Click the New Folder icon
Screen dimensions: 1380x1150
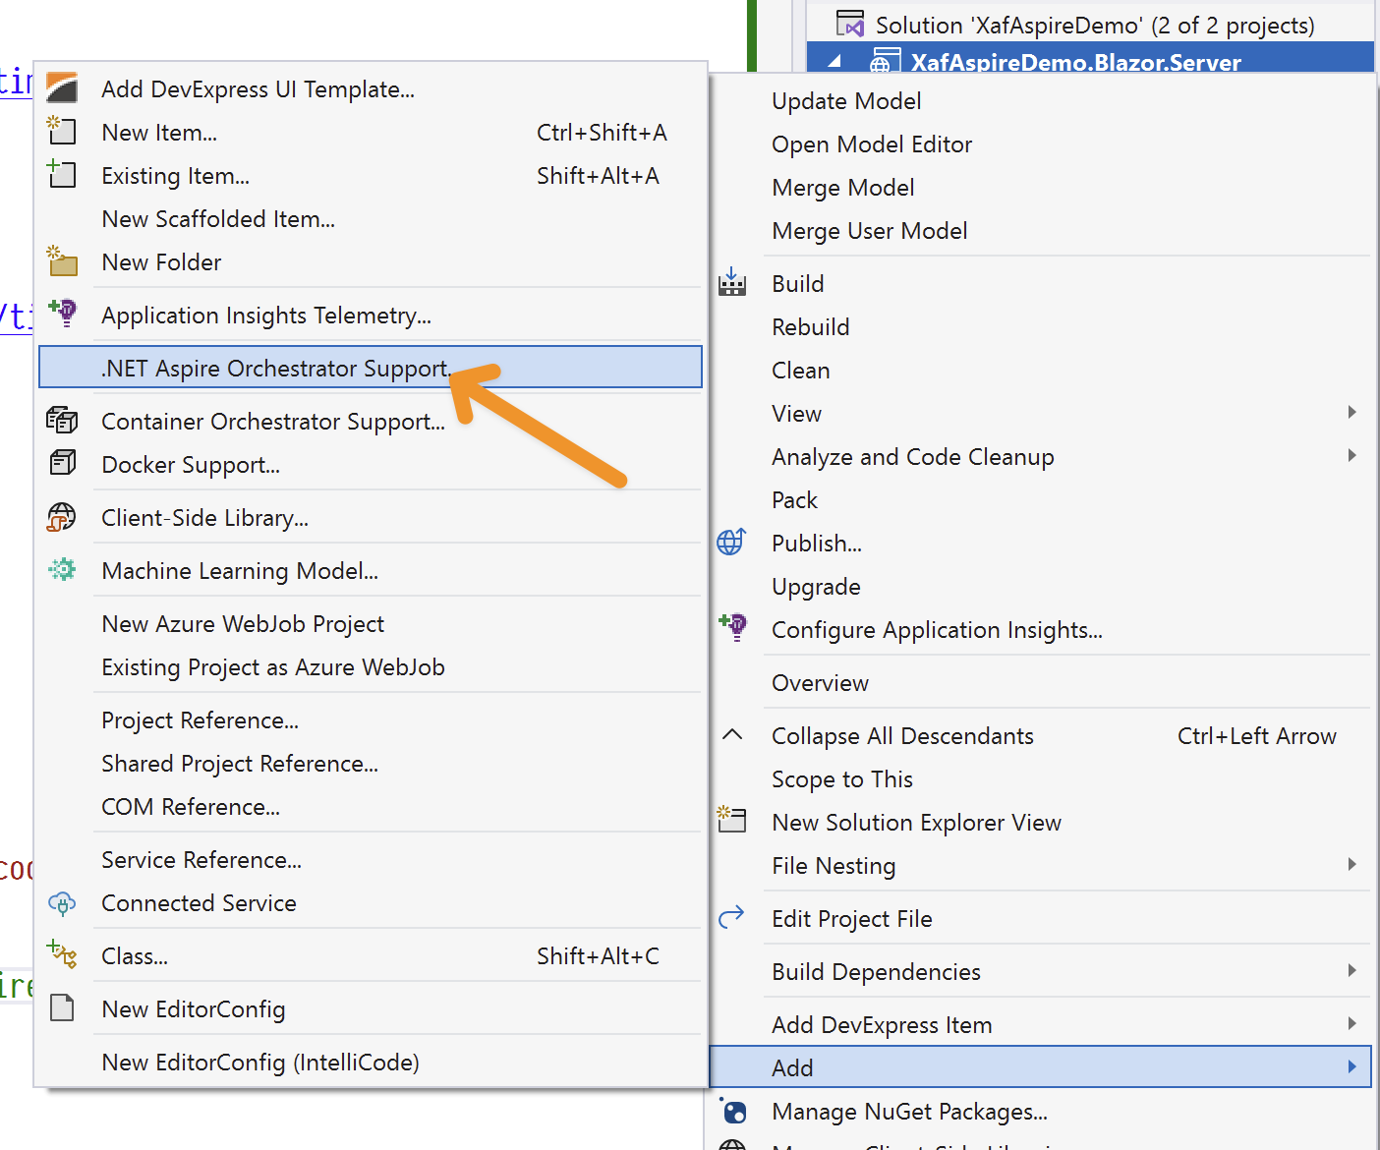click(62, 261)
